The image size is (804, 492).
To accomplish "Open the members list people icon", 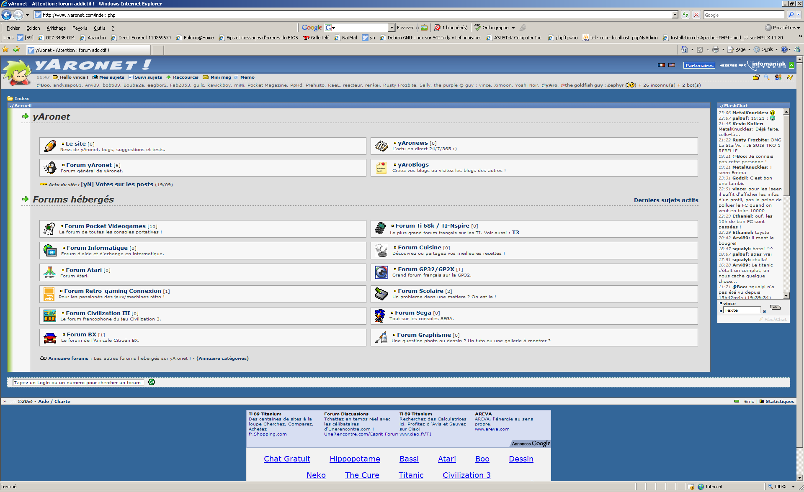I will click(x=778, y=77).
